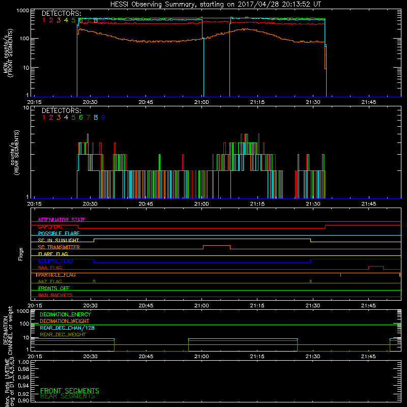Click 20:15 tick under decimation plot
Screen dimensions: 407x407
(35, 357)
